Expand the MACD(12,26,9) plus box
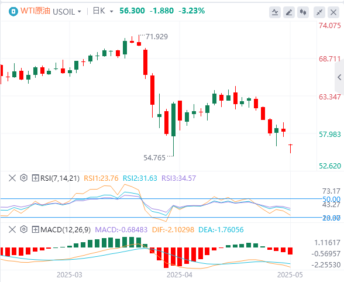 click(35, 230)
